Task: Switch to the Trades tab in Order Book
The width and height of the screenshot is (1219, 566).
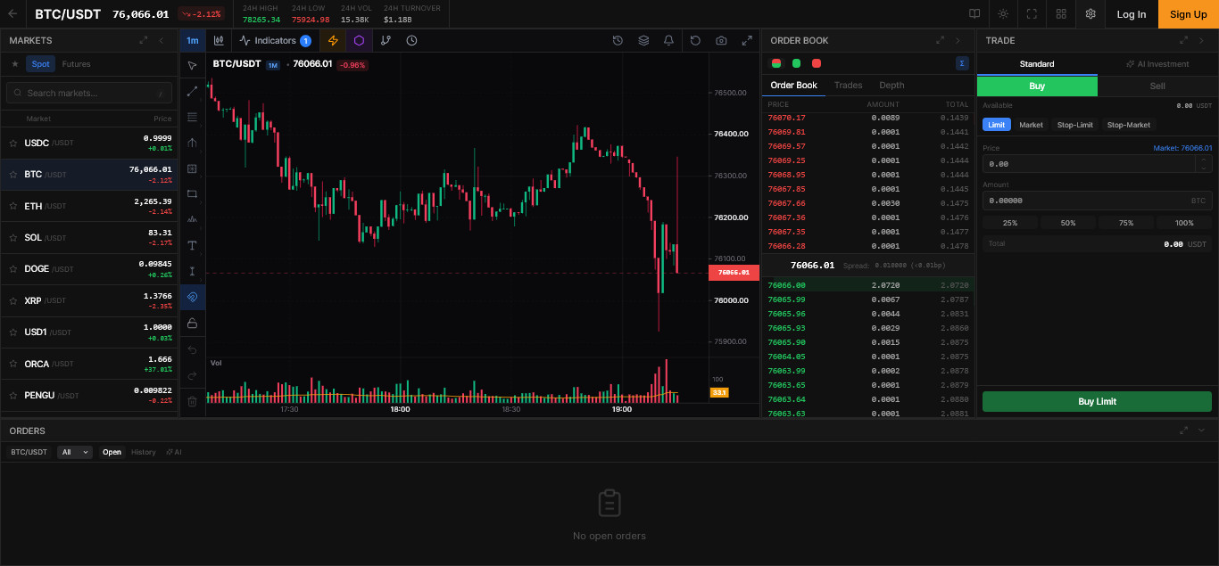Action: [848, 86]
